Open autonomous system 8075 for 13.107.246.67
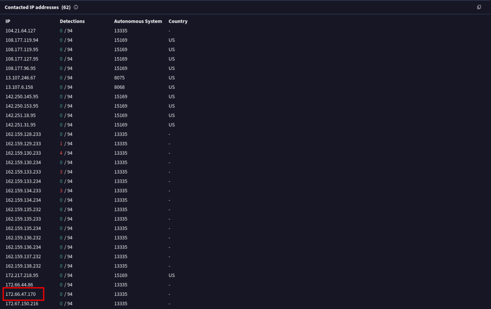This screenshot has width=491, height=309. pos(119,78)
